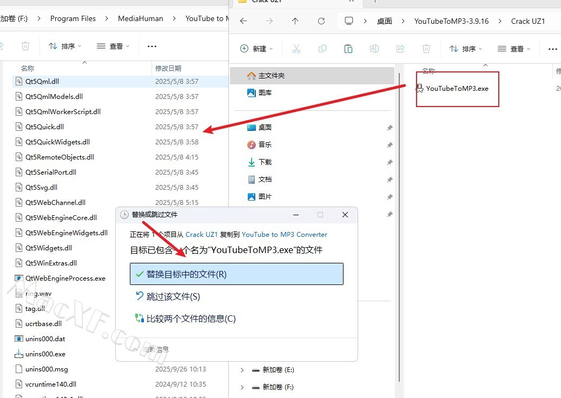Click the Copy icon in right toolbar
Image resolution: width=561 pixels, height=398 pixels.
pos(322,49)
